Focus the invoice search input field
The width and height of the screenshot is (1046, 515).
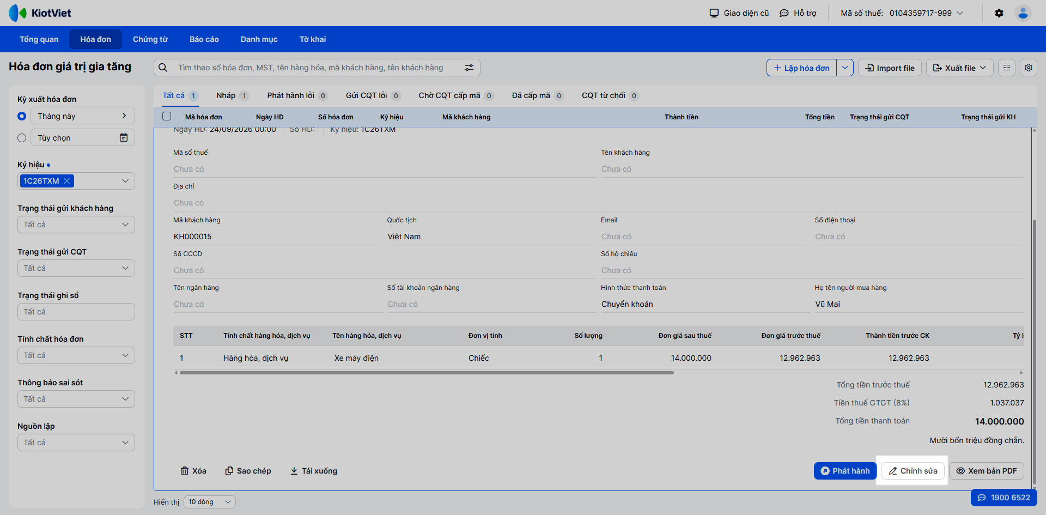click(x=317, y=68)
